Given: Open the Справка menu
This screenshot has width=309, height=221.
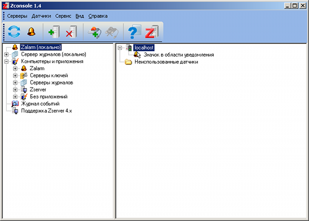Looking at the screenshot, I should [98, 16].
